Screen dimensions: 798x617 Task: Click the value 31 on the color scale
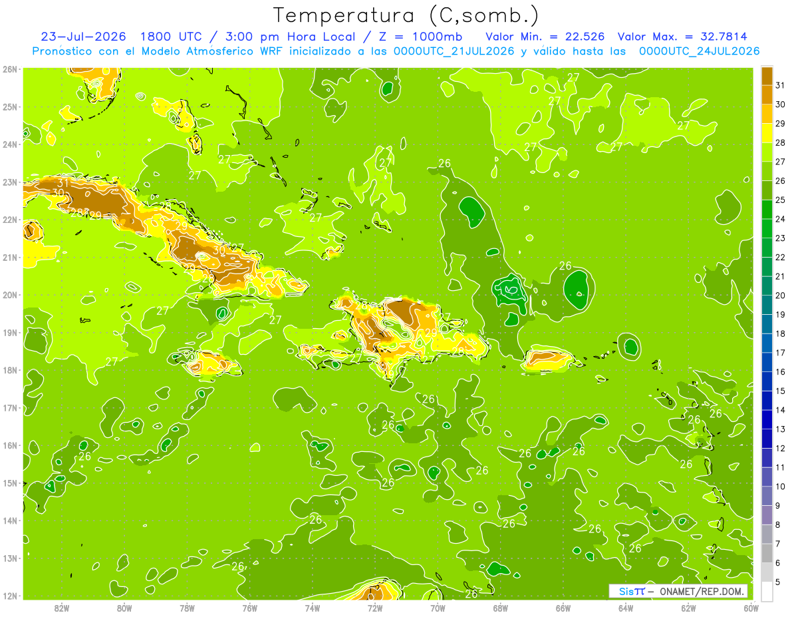point(781,85)
